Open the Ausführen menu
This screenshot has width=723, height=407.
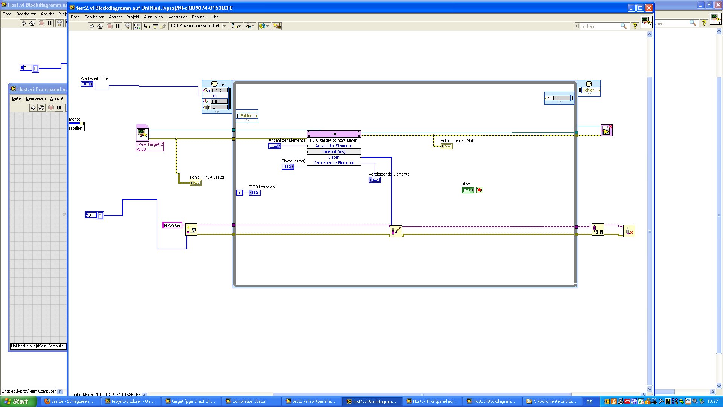(x=153, y=17)
